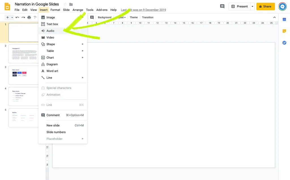Expand the Line submenu
The width and height of the screenshot is (290, 180).
click(63, 78)
